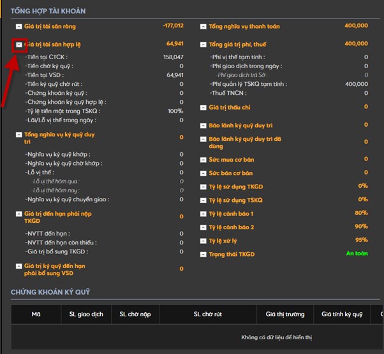Viewport: 384px width, 354px height.
Task: Click minus icon next to Tỷ lệ xử lý
Action: [x=203, y=241]
